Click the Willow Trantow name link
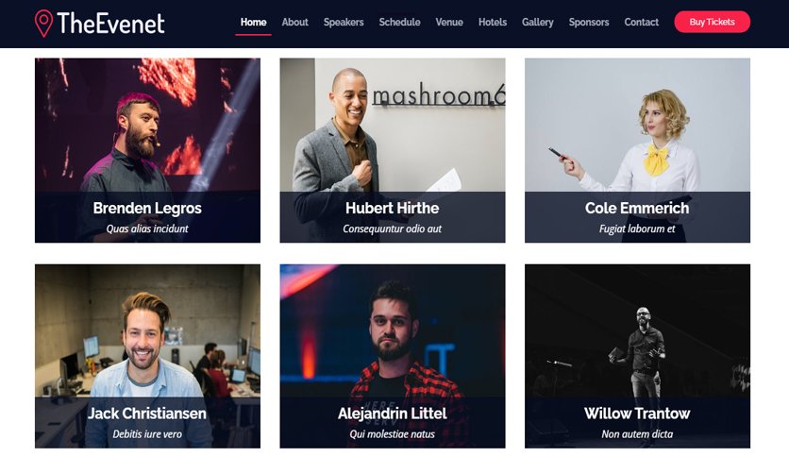The image size is (789, 457). [637, 414]
